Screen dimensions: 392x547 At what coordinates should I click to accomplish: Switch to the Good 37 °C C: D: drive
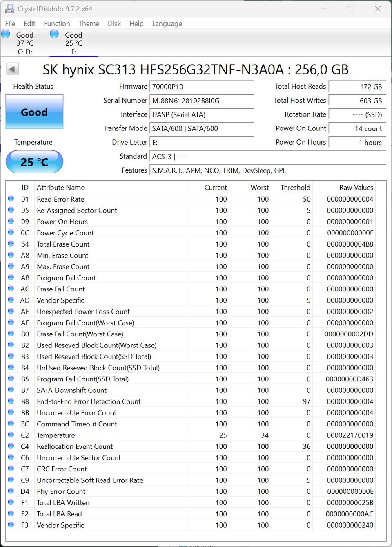[25, 43]
